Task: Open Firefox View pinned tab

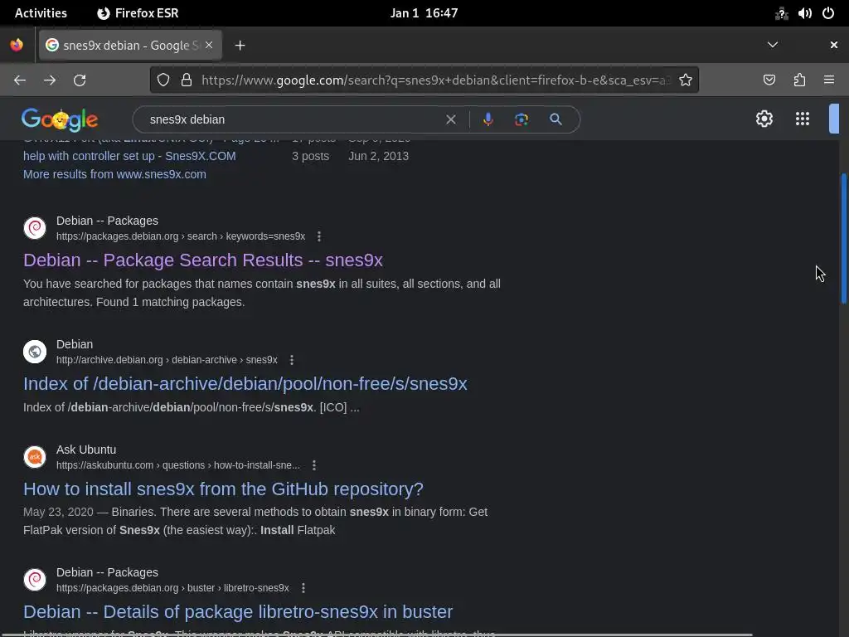Action: [x=17, y=45]
